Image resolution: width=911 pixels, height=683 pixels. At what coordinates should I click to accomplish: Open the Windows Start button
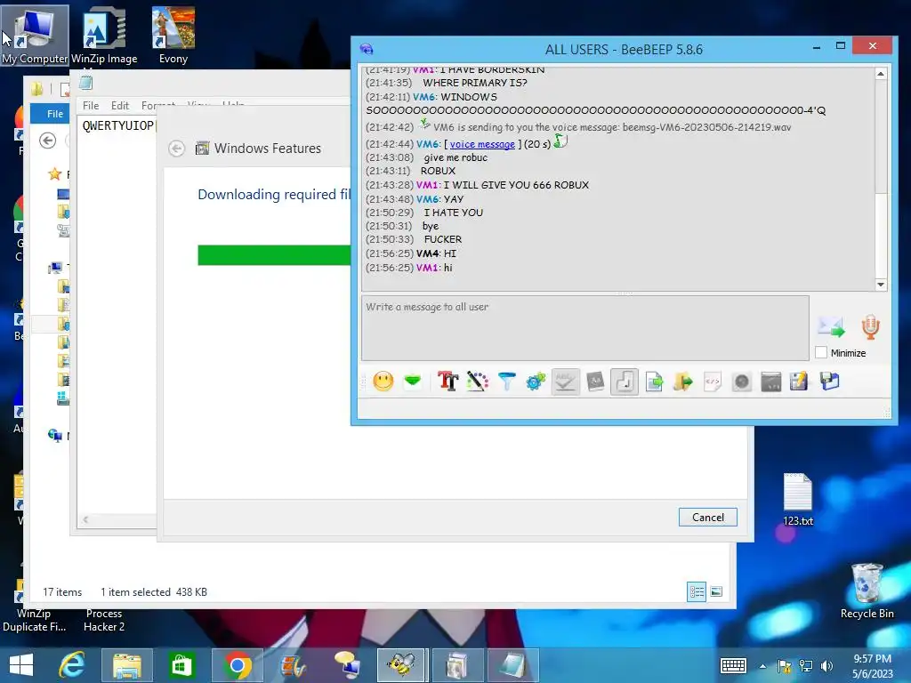click(x=21, y=665)
